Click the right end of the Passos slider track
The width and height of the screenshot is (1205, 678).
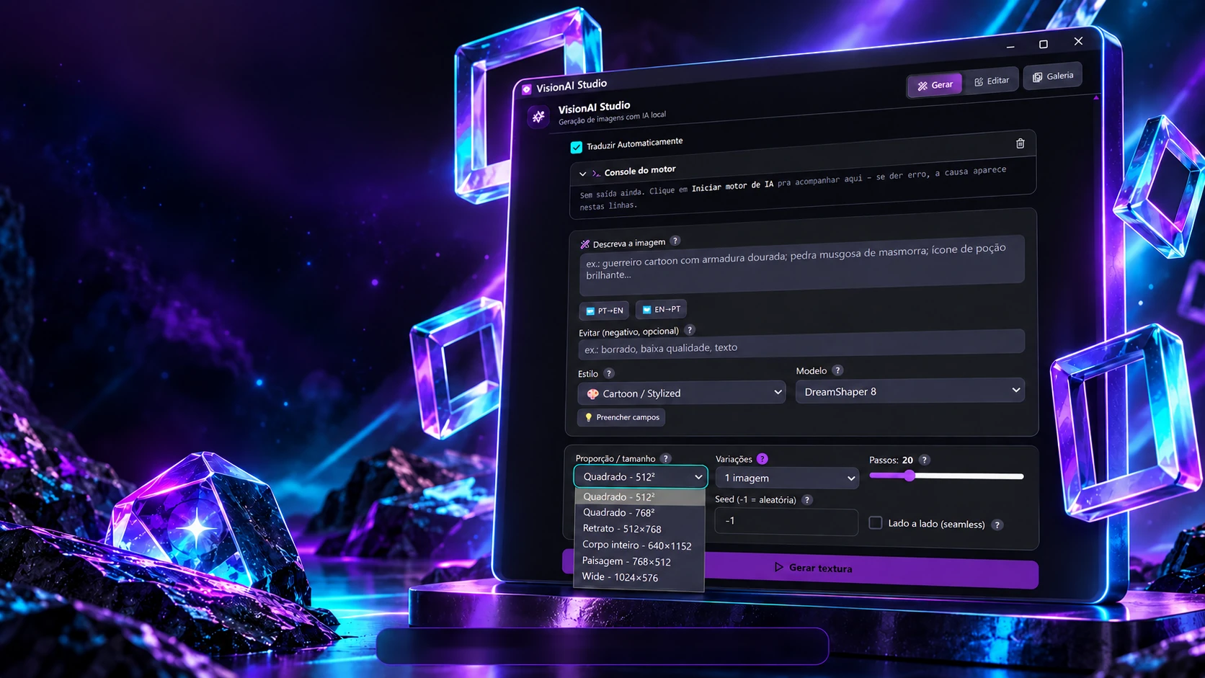[1021, 476]
